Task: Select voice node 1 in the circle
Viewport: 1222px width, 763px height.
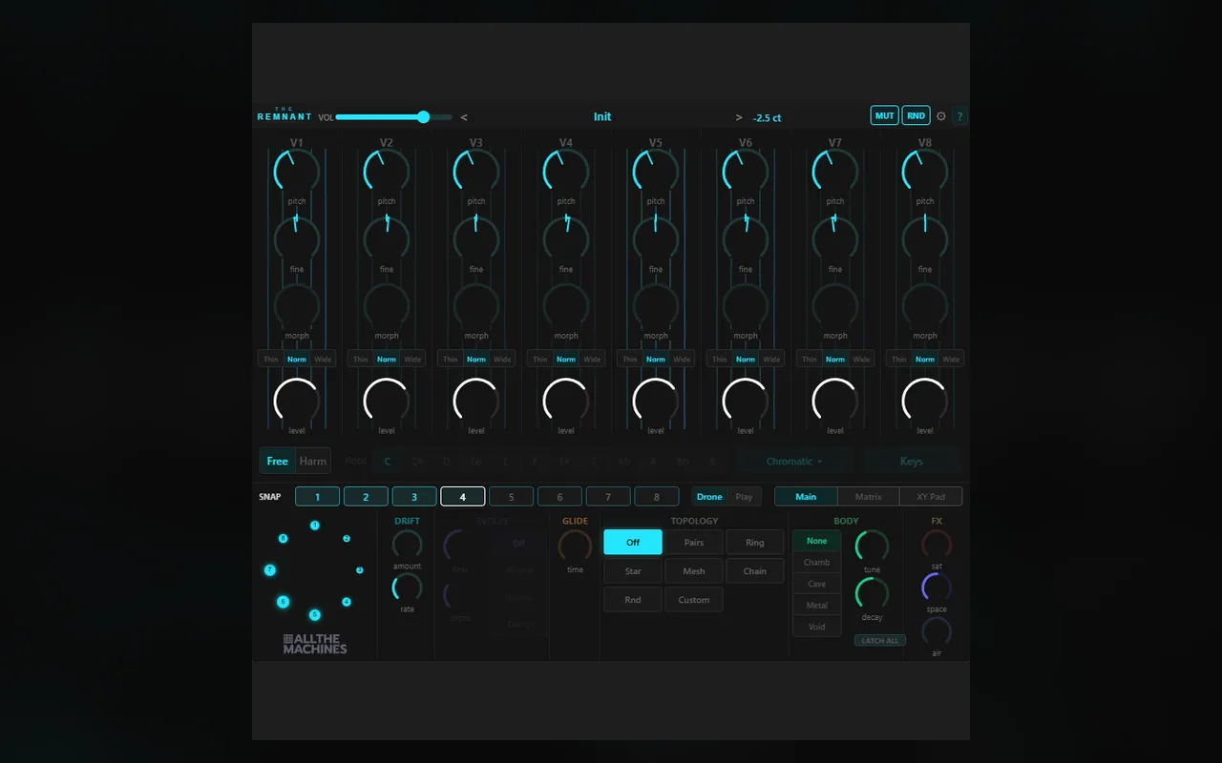Action: (315, 526)
